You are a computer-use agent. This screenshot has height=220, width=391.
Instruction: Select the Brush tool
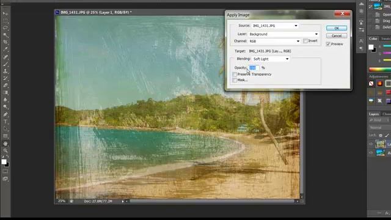5,64
